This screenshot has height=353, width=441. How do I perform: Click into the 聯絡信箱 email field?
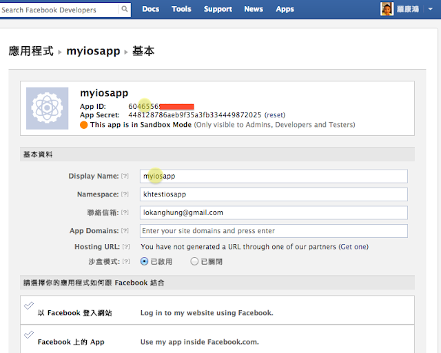point(274,213)
